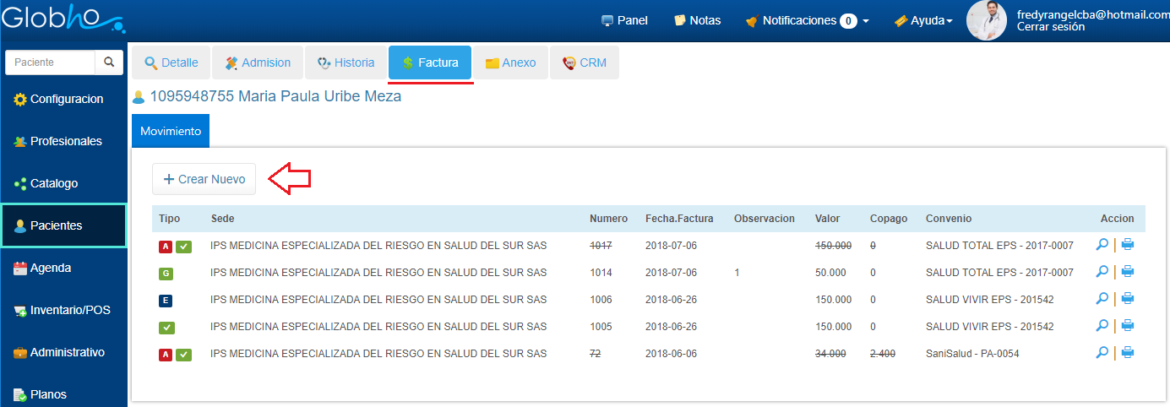Click the search magnifier beside Paciente field
This screenshot has height=407, width=1170.
[x=109, y=62]
